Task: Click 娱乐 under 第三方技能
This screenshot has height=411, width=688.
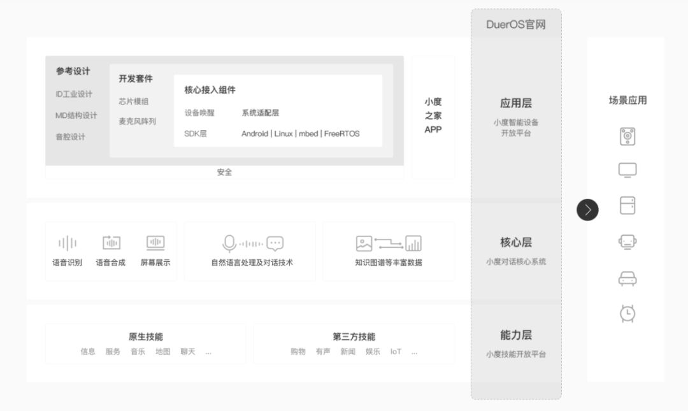Action: click(373, 352)
